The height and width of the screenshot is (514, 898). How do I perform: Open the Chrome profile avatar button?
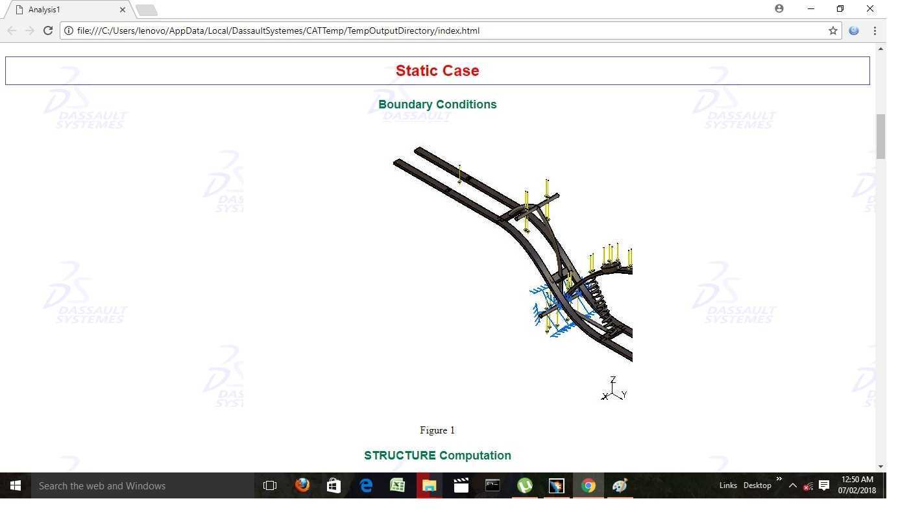779,8
